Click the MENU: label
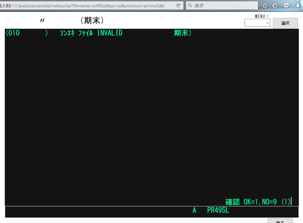Viewport: 303px width, 223px height. point(261,16)
